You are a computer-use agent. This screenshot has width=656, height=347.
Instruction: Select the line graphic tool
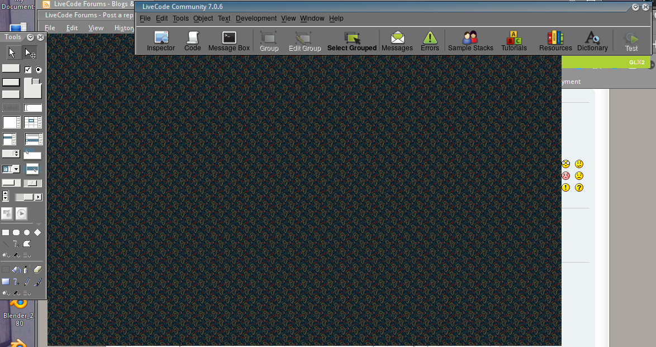tap(6, 244)
